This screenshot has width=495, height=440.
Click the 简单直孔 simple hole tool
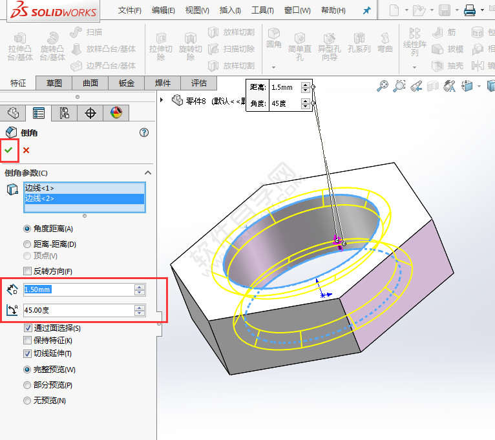coord(300,47)
